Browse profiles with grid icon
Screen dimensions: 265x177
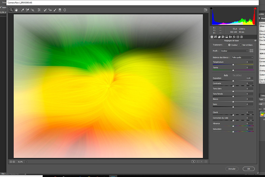click(252, 51)
